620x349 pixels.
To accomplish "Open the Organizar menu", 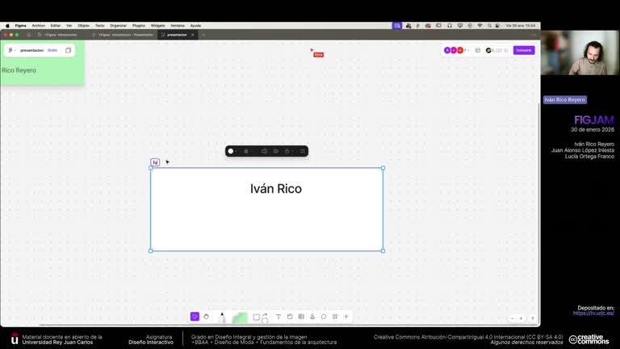I will 118,25.
